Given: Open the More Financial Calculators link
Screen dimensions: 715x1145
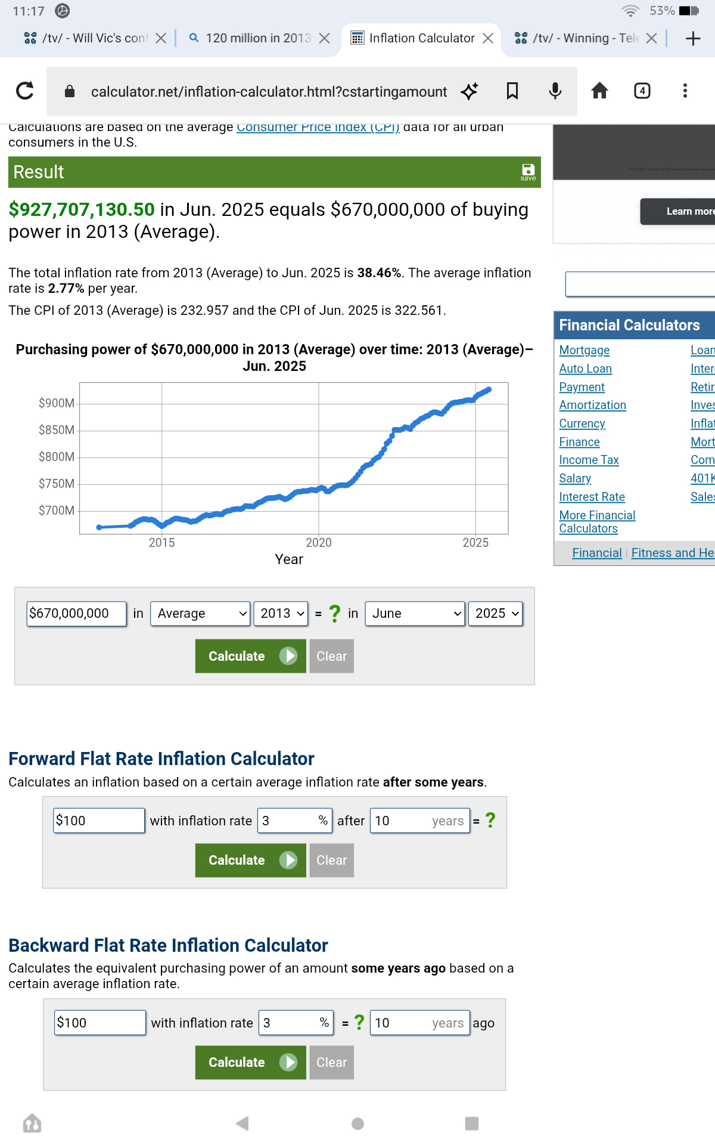Looking at the screenshot, I should point(598,522).
